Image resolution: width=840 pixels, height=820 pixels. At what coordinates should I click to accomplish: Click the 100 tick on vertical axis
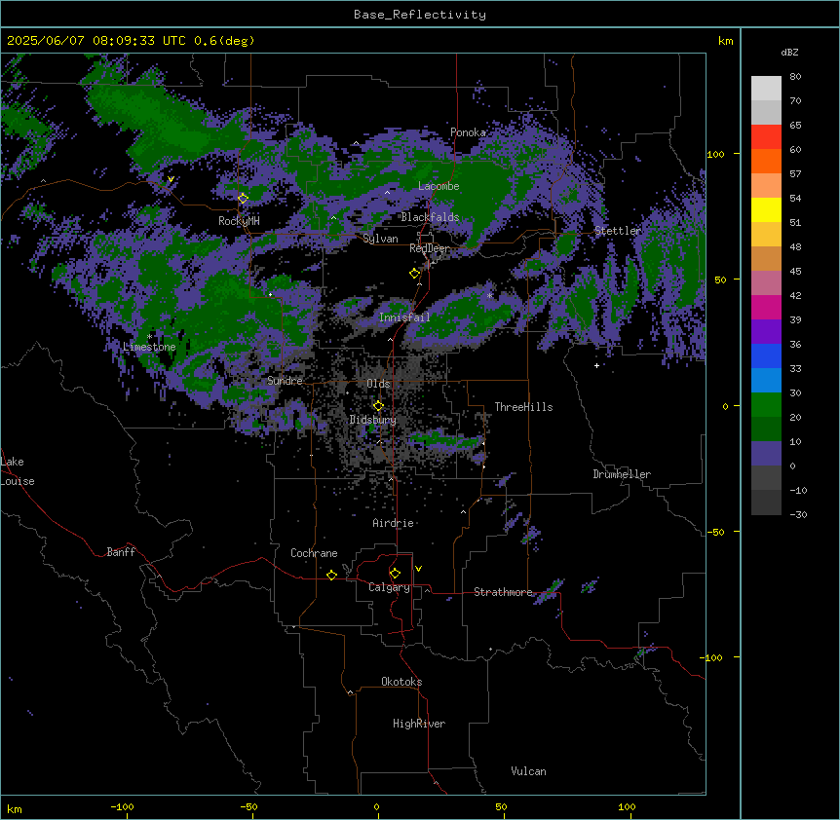point(715,154)
